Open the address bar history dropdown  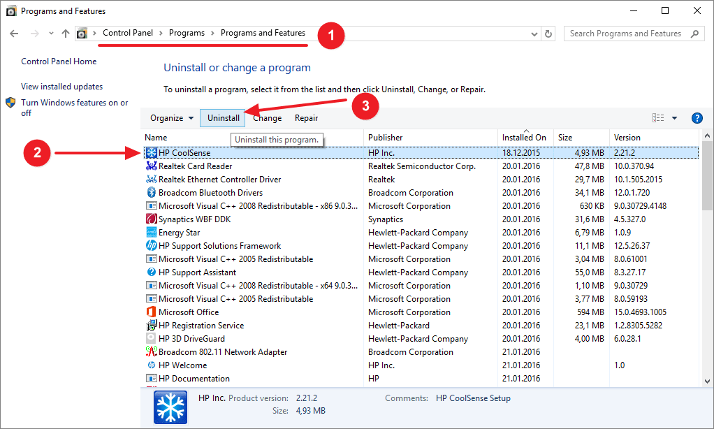[x=534, y=34]
